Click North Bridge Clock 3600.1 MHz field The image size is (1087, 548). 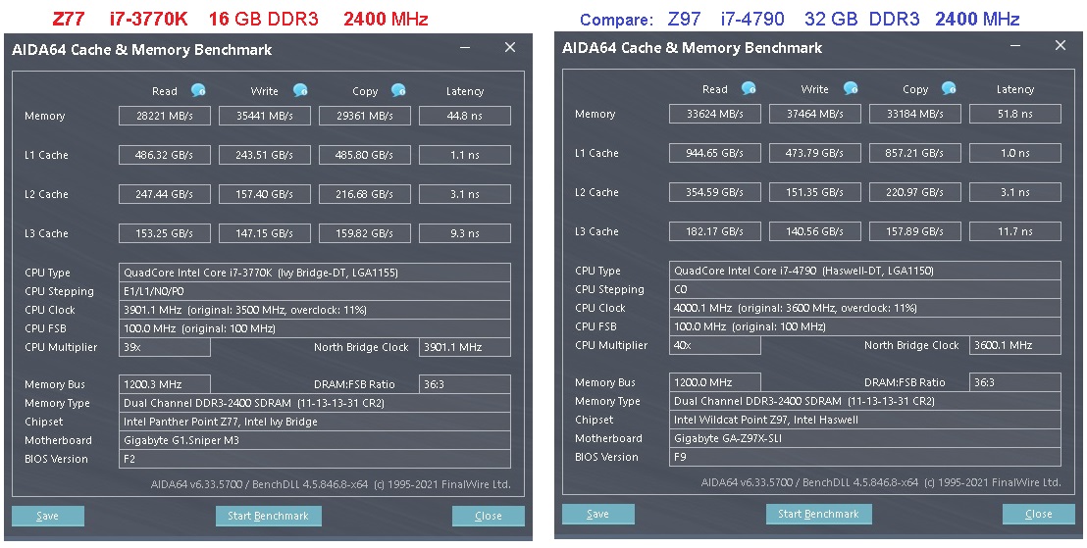pos(1015,345)
